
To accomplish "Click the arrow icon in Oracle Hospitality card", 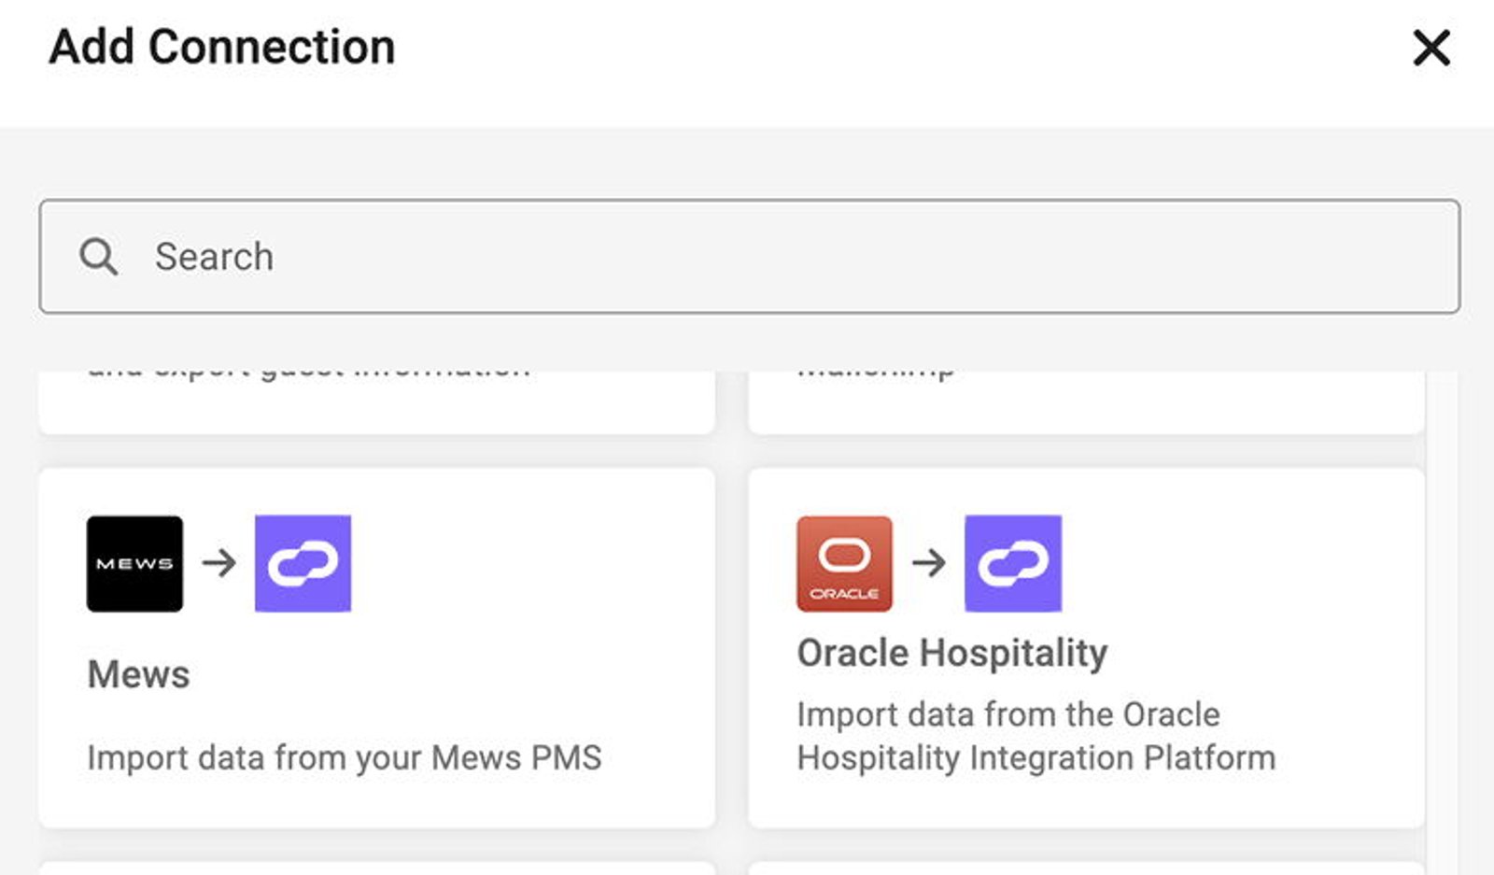I will 928,563.
